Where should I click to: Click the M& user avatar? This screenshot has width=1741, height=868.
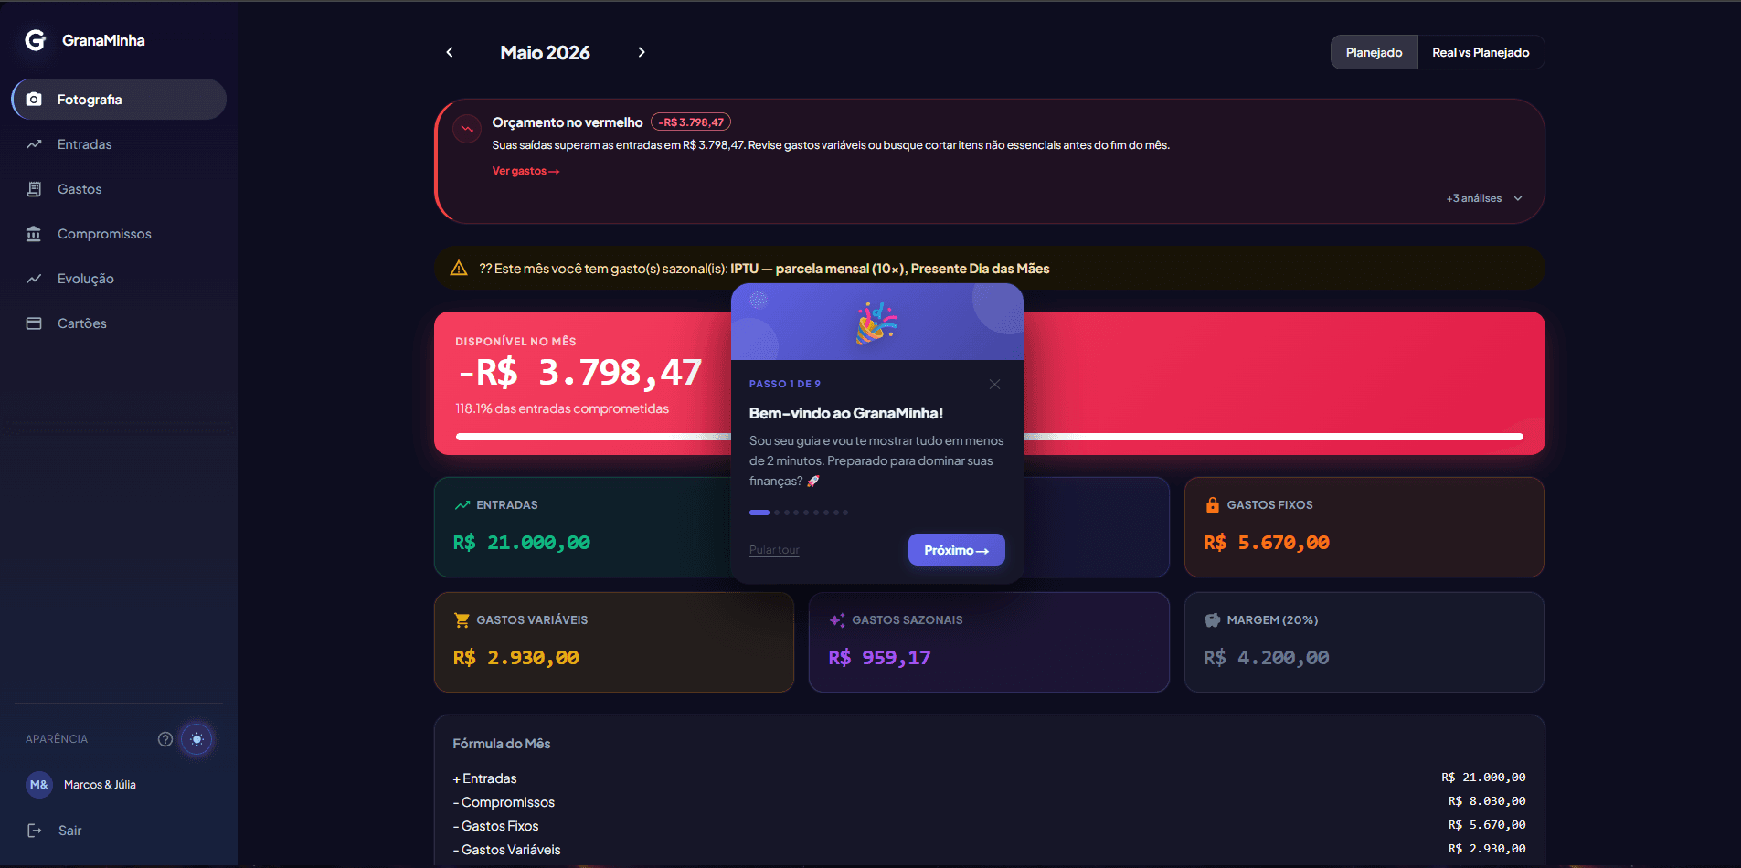click(39, 785)
